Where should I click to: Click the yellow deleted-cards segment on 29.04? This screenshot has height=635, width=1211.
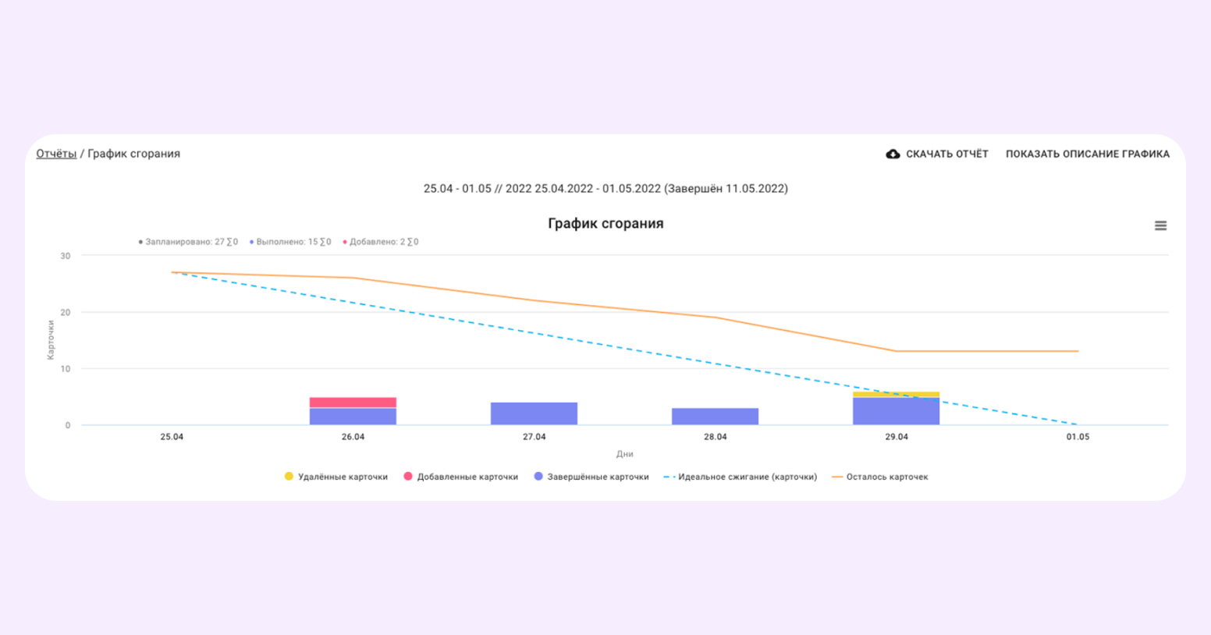896,395
